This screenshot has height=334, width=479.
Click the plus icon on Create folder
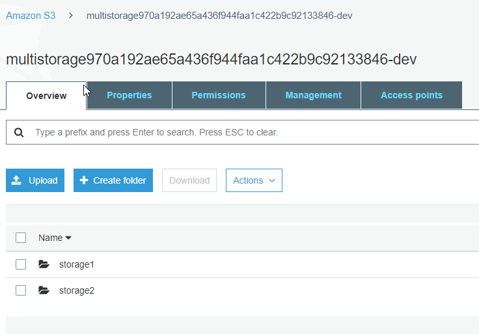(x=84, y=180)
